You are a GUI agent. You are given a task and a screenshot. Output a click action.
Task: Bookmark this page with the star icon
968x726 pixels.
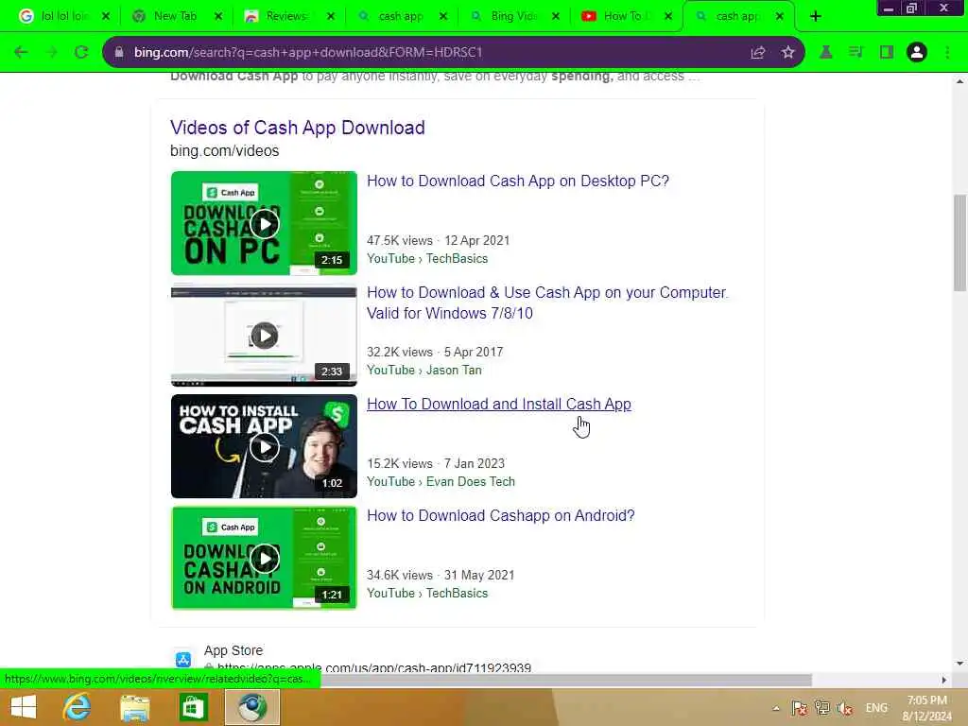(787, 53)
